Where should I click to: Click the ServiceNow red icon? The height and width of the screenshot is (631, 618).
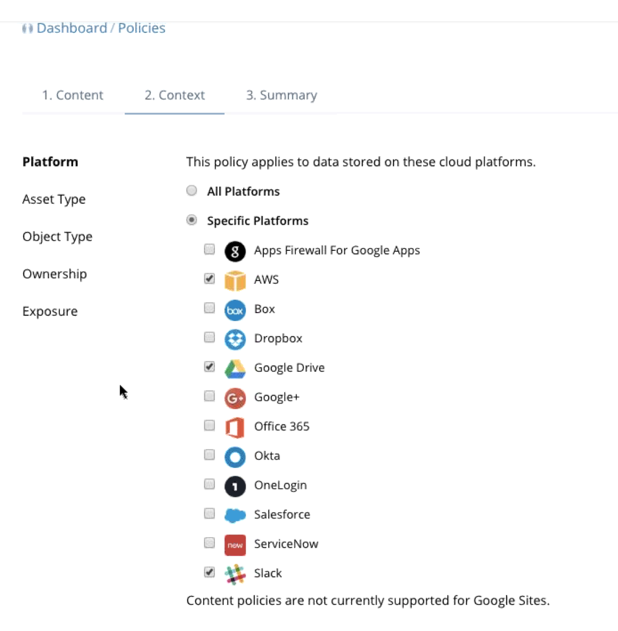pos(235,545)
